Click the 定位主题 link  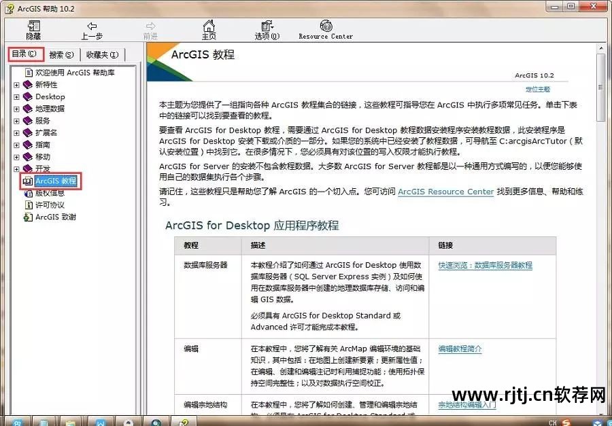coord(538,89)
